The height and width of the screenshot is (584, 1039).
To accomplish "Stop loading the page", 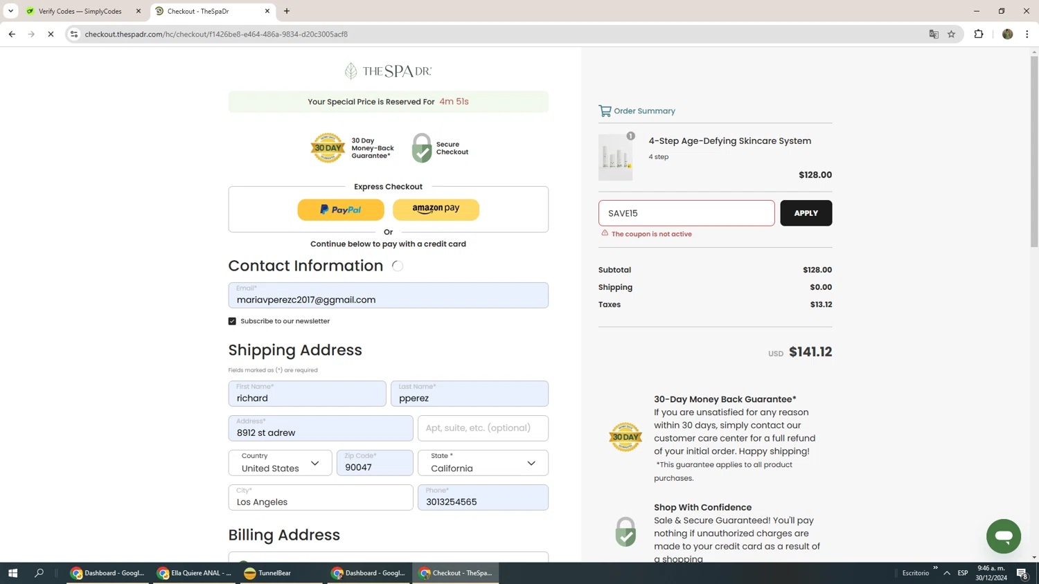I will [51, 34].
